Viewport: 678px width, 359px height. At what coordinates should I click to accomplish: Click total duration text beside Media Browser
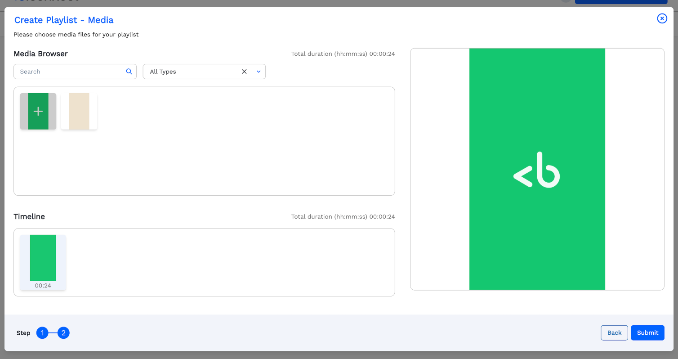[x=343, y=54]
